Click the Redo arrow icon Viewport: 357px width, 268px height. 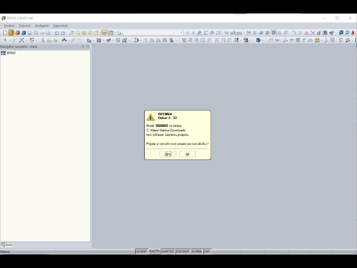63,33
